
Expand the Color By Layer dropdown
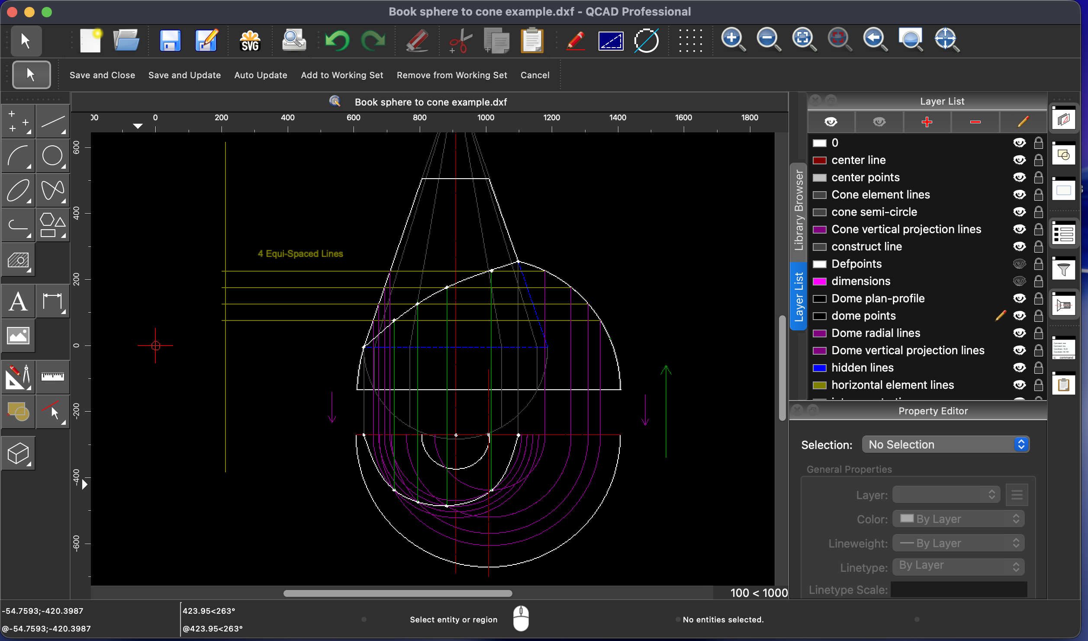958,519
